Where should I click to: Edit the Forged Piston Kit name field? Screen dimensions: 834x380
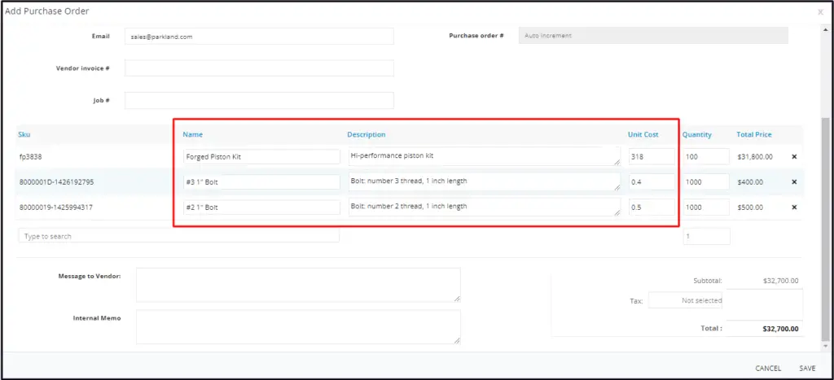261,157
